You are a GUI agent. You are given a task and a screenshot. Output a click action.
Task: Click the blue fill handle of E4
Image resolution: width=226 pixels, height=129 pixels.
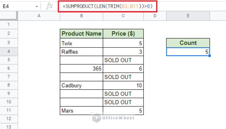click(x=210, y=56)
